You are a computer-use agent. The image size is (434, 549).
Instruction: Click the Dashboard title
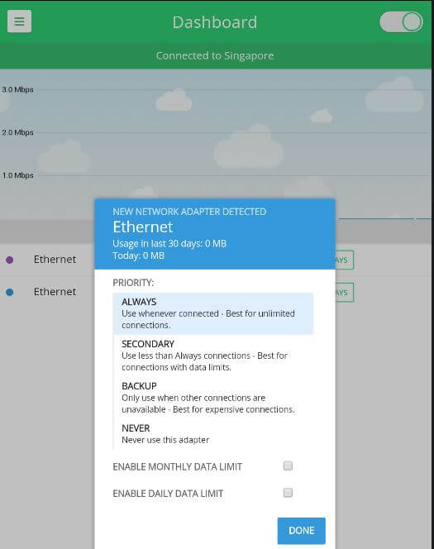(215, 22)
